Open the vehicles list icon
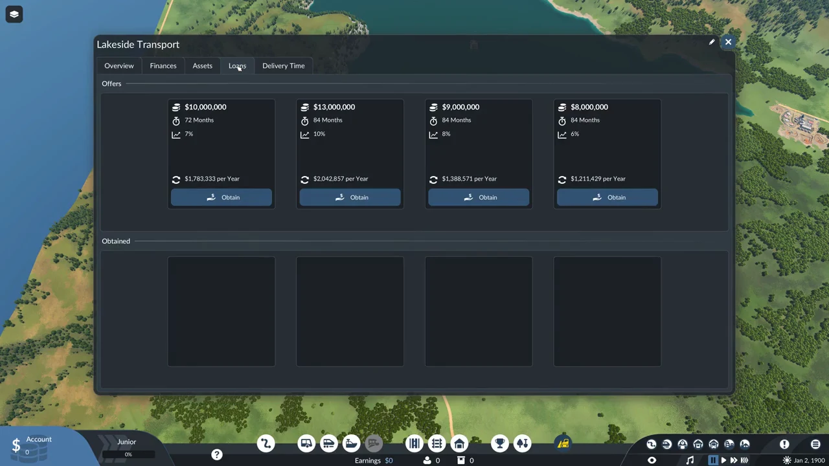 click(667, 444)
